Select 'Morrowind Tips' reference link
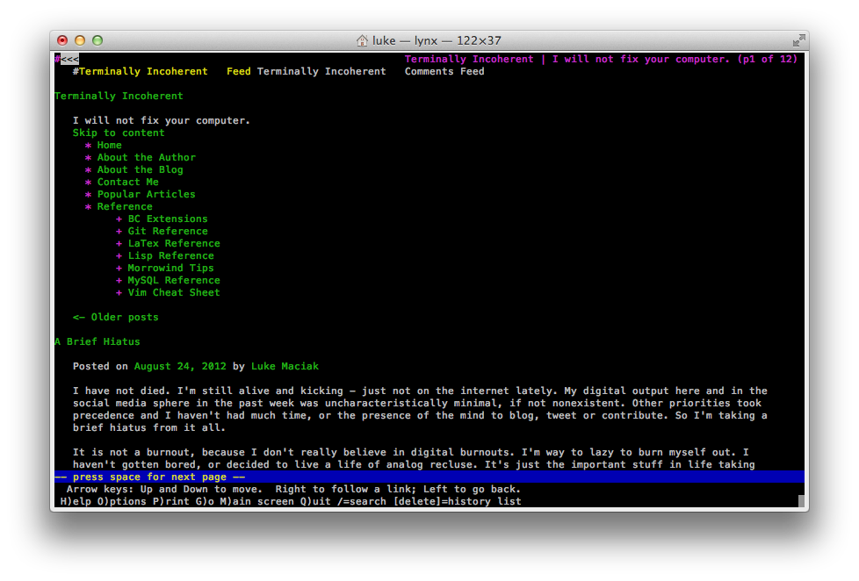Screen dimensions: 859x581 [170, 269]
